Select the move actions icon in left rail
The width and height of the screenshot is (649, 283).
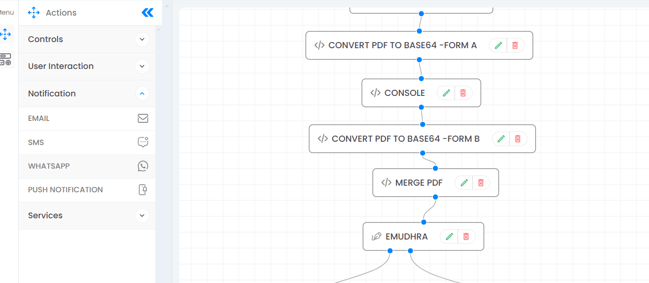point(5,34)
